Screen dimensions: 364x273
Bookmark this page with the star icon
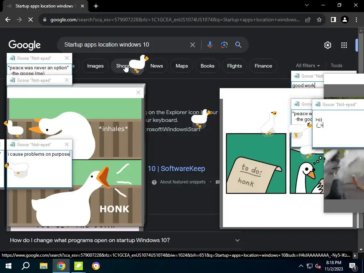pyautogui.click(x=319, y=20)
